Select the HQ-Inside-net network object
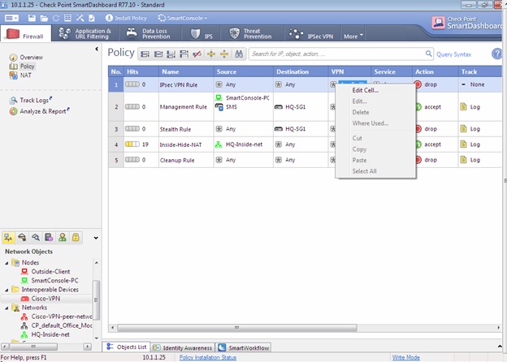This screenshot has width=507, height=362. [50, 335]
